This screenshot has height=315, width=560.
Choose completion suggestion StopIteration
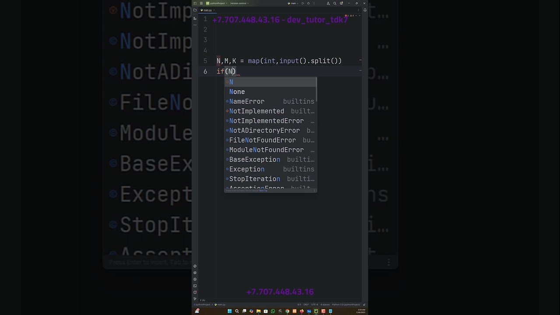click(270, 178)
